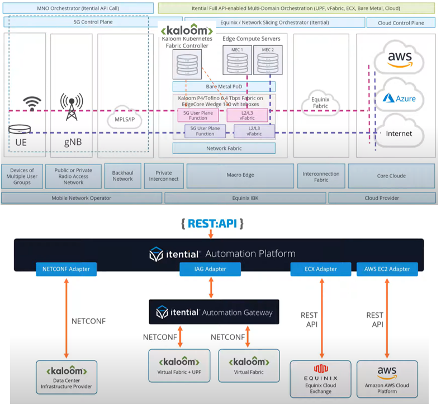Click the Cloud Provider bar
The image size is (441, 408).
[382, 198]
